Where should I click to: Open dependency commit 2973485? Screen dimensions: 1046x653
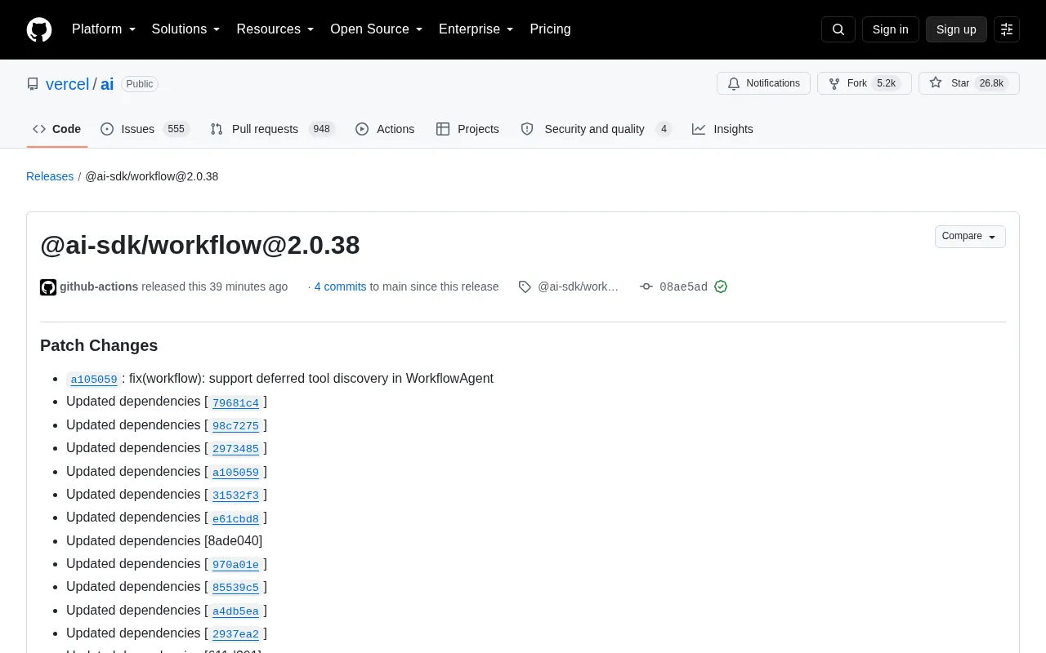coord(235,448)
